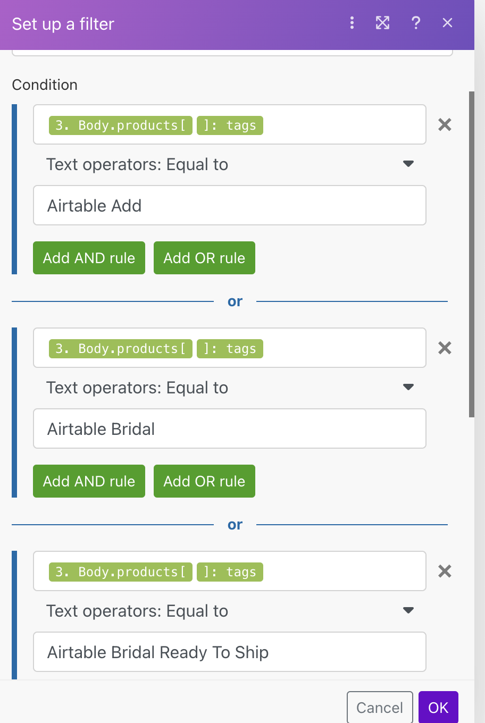Click the Cancel button
The width and height of the screenshot is (485, 723).
[x=380, y=708]
